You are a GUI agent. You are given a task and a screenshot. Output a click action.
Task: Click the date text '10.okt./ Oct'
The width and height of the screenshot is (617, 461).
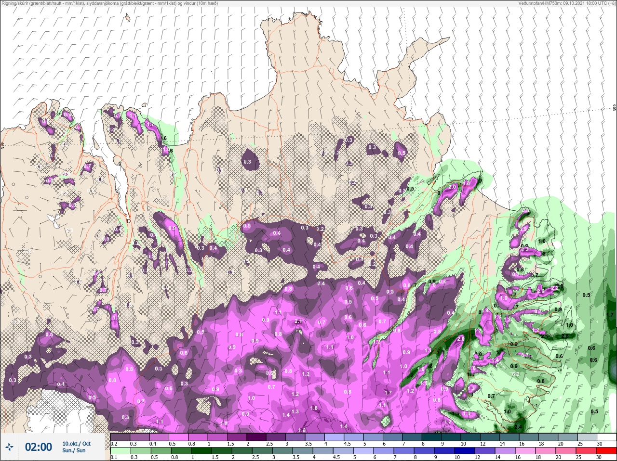pyautogui.click(x=76, y=444)
